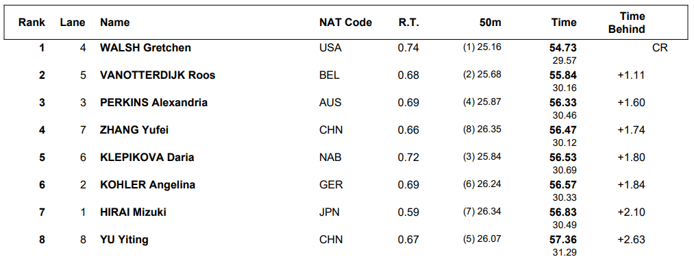Select the name KOHLER Angelina
Image resolution: width=694 pixels, height=259 pixels.
148,185
